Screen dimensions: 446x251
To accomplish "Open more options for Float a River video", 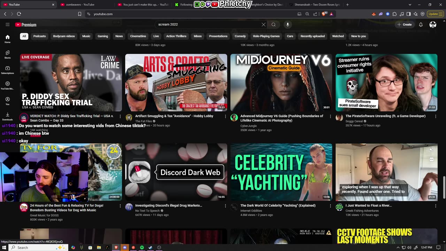I will click(x=436, y=206).
